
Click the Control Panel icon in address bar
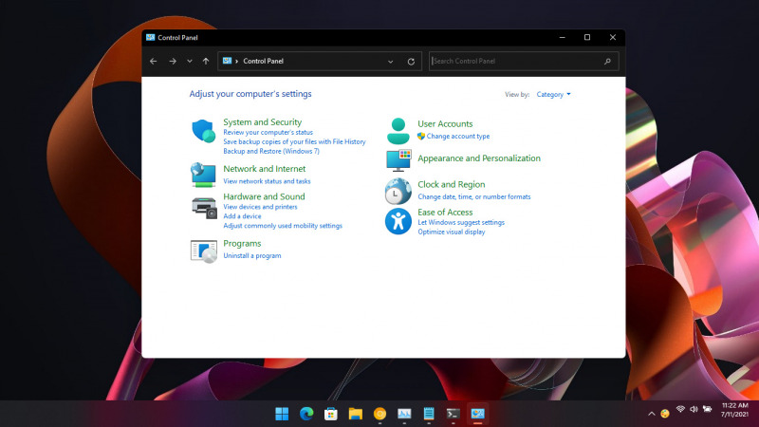(227, 61)
